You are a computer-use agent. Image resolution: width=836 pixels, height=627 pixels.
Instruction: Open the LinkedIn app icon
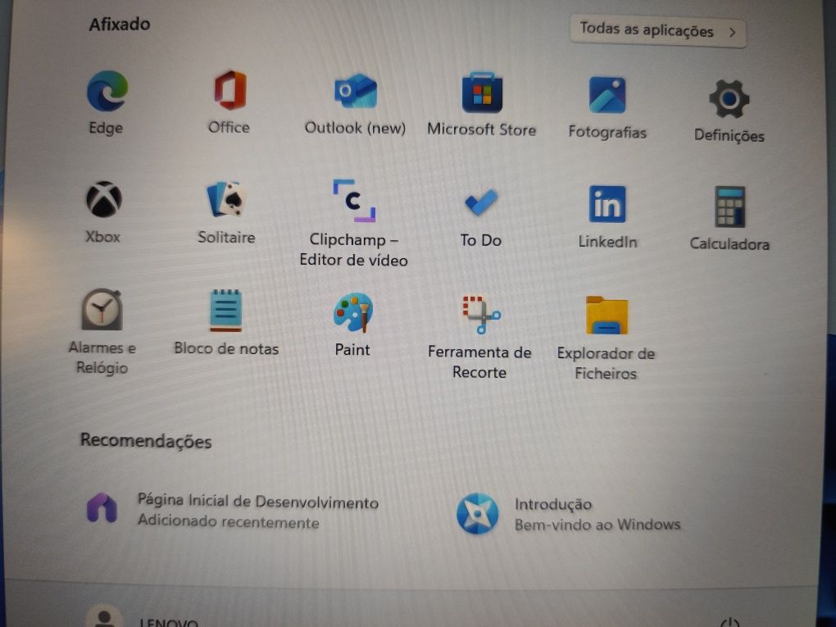(607, 203)
